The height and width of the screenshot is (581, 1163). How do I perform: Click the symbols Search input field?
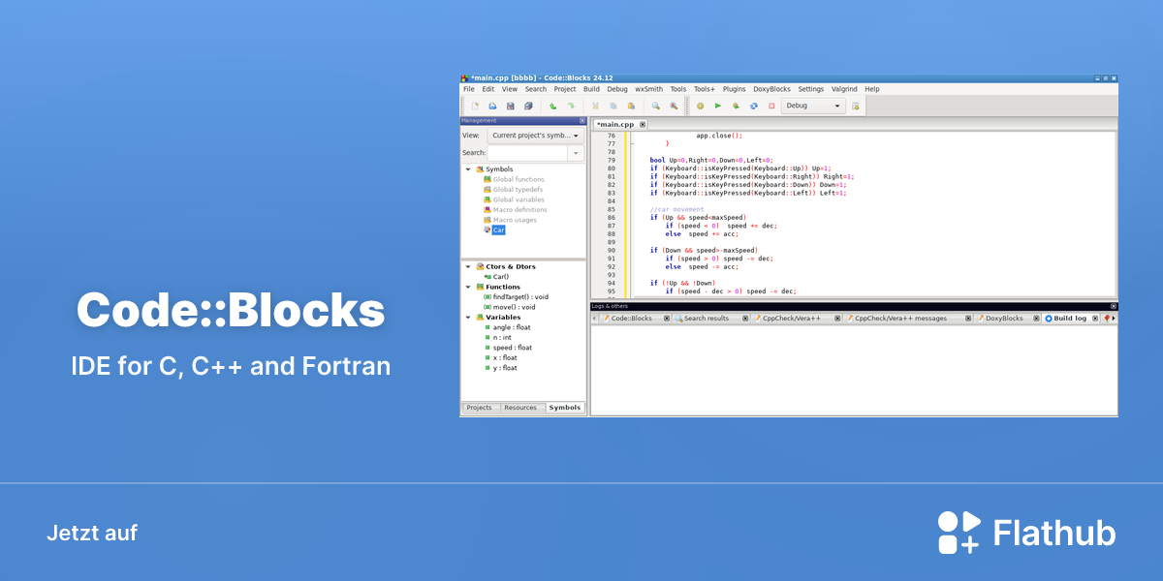(x=527, y=153)
